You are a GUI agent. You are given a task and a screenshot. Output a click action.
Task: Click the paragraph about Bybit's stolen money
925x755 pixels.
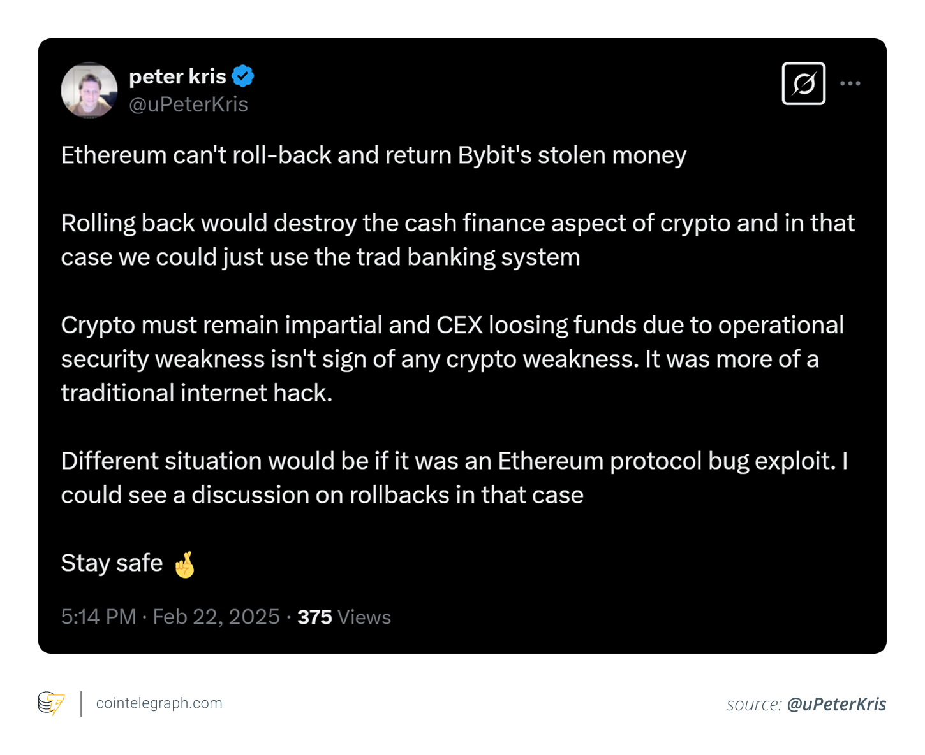pyautogui.click(x=373, y=155)
